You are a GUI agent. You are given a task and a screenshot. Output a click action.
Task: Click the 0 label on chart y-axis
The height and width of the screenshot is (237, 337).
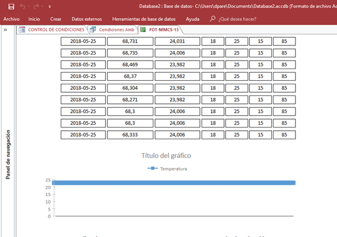click(49, 216)
